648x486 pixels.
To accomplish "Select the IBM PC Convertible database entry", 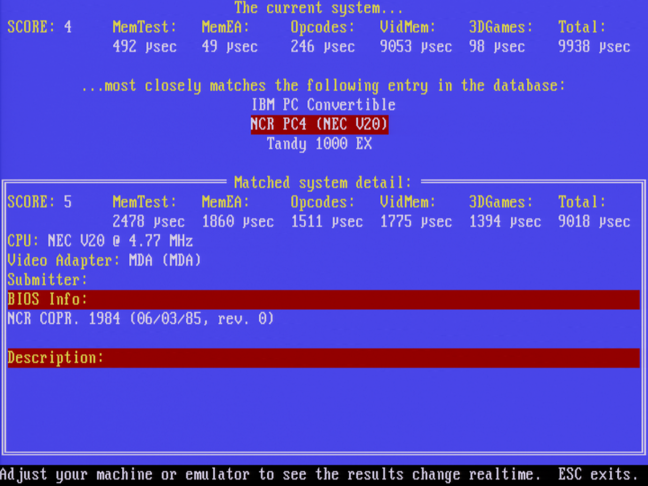I will (323, 104).
